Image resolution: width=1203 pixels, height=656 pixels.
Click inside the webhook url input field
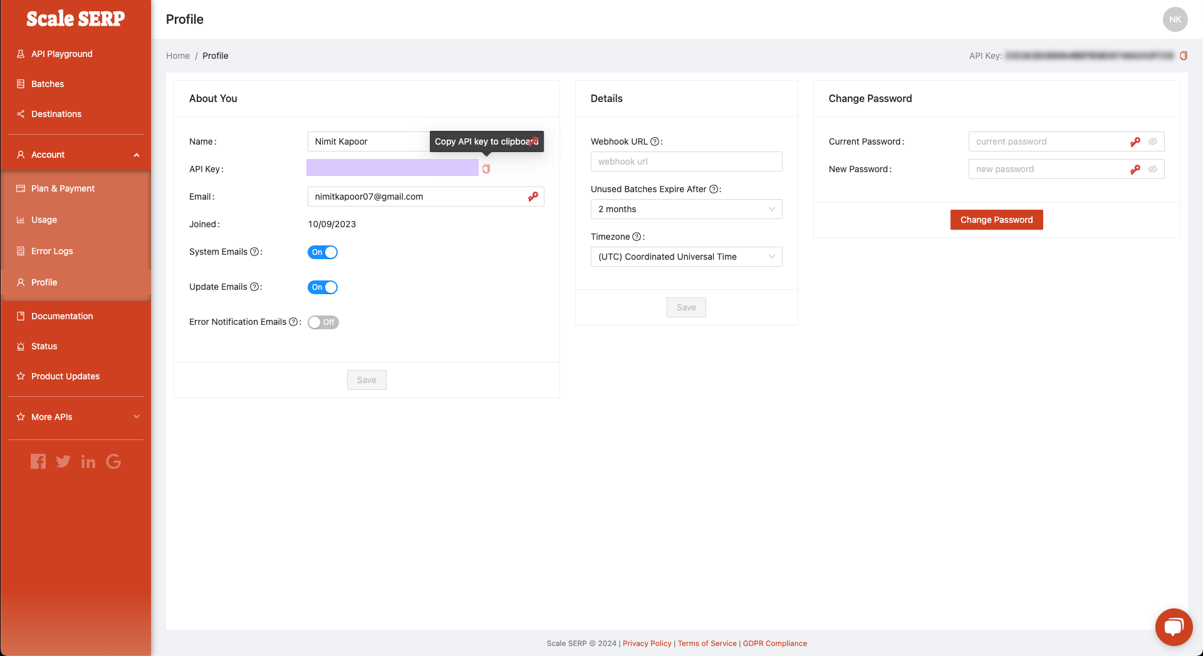pos(686,161)
